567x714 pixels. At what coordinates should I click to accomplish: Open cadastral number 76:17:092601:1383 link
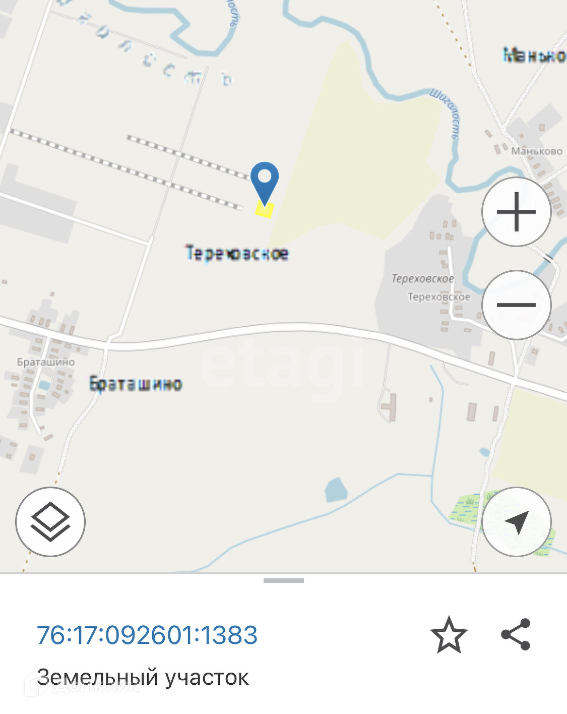pyautogui.click(x=147, y=635)
